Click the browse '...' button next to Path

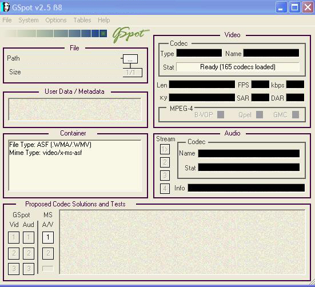[x=130, y=59]
